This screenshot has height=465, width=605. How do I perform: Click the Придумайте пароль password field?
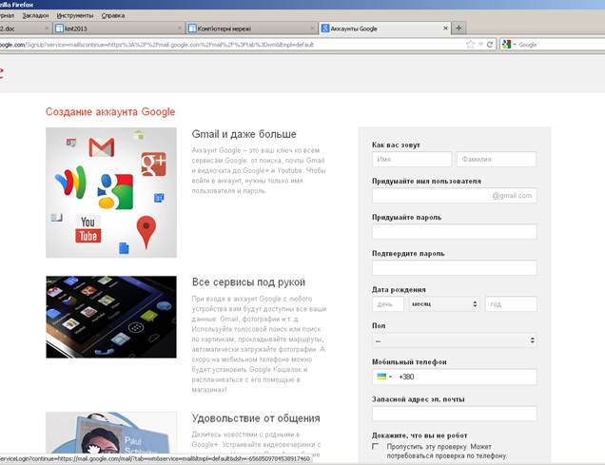(x=454, y=232)
